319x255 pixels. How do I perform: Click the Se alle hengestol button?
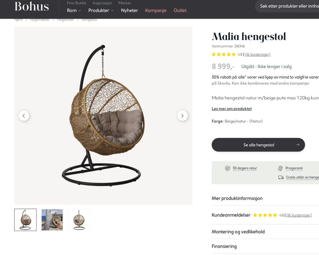point(258,145)
